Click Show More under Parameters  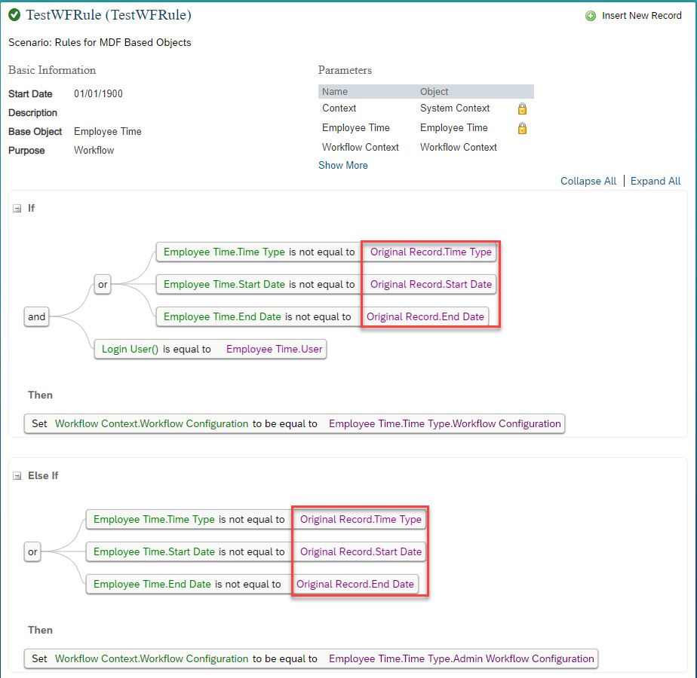(x=342, y=165)
